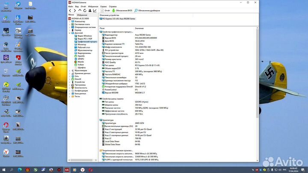Image resolution: width=308 pixels, height=173 pixels.
Task: Switch to the Меню sidebar tab
Action: (71, 15)
